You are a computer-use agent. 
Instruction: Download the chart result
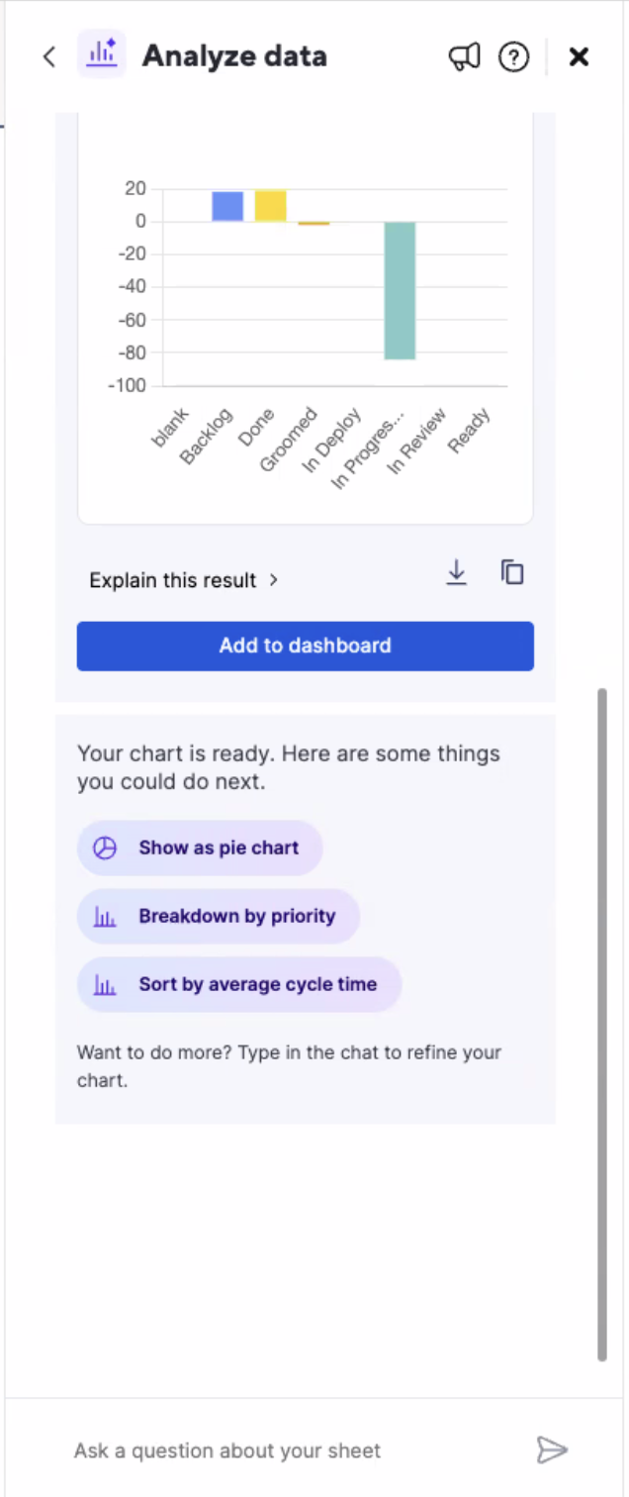(x=456, y=572)
